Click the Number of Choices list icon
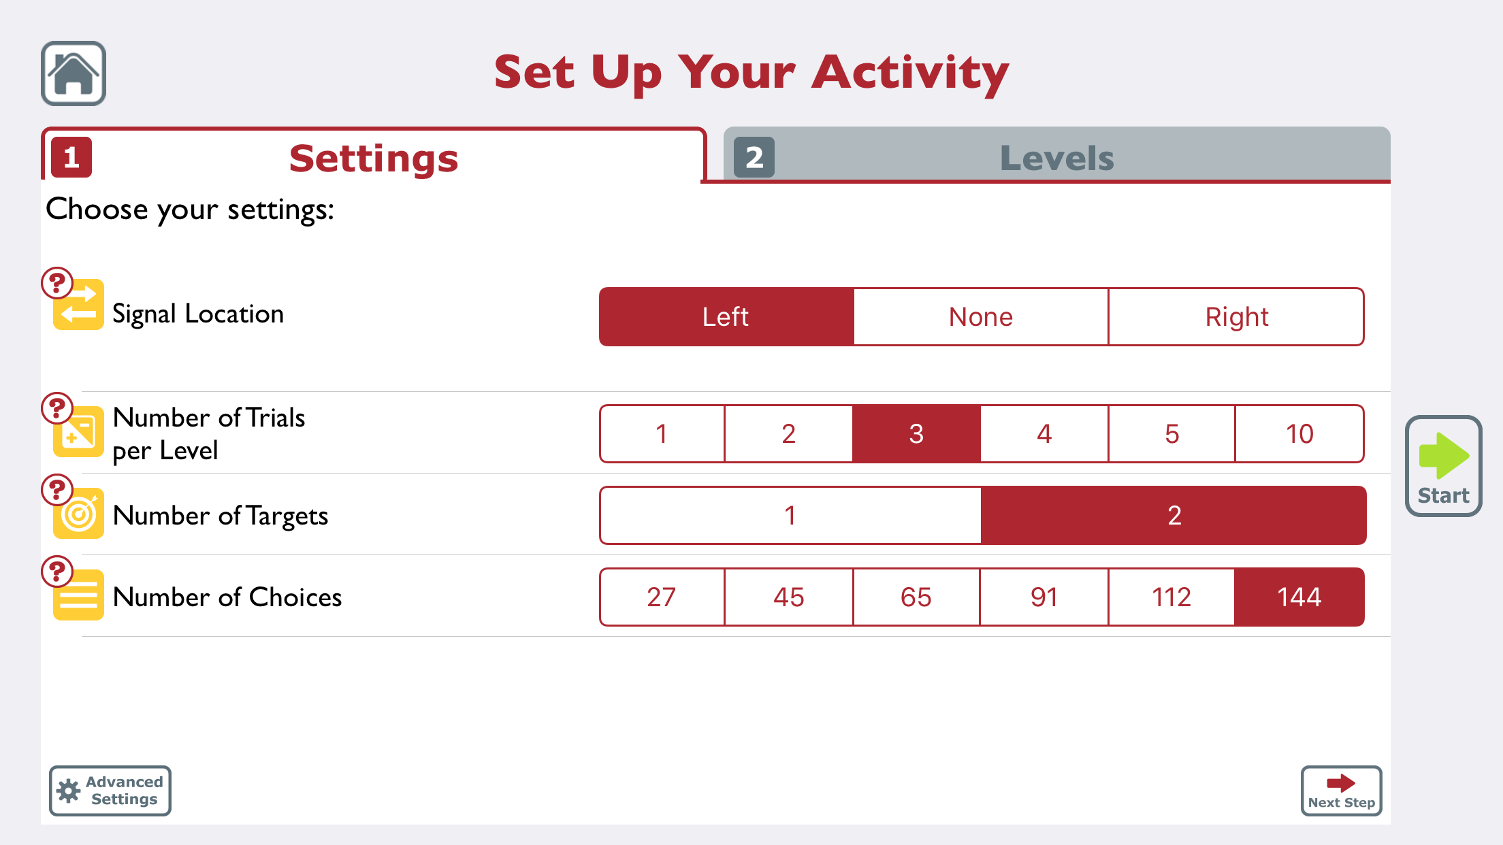 (80, 597)
